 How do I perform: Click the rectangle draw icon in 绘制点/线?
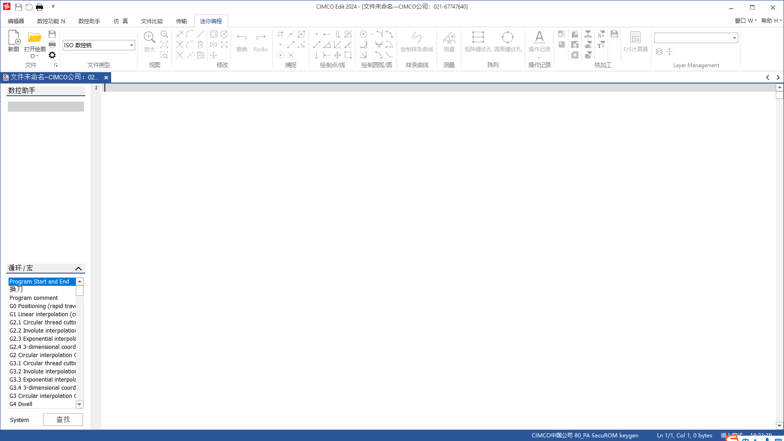[348, 55]
